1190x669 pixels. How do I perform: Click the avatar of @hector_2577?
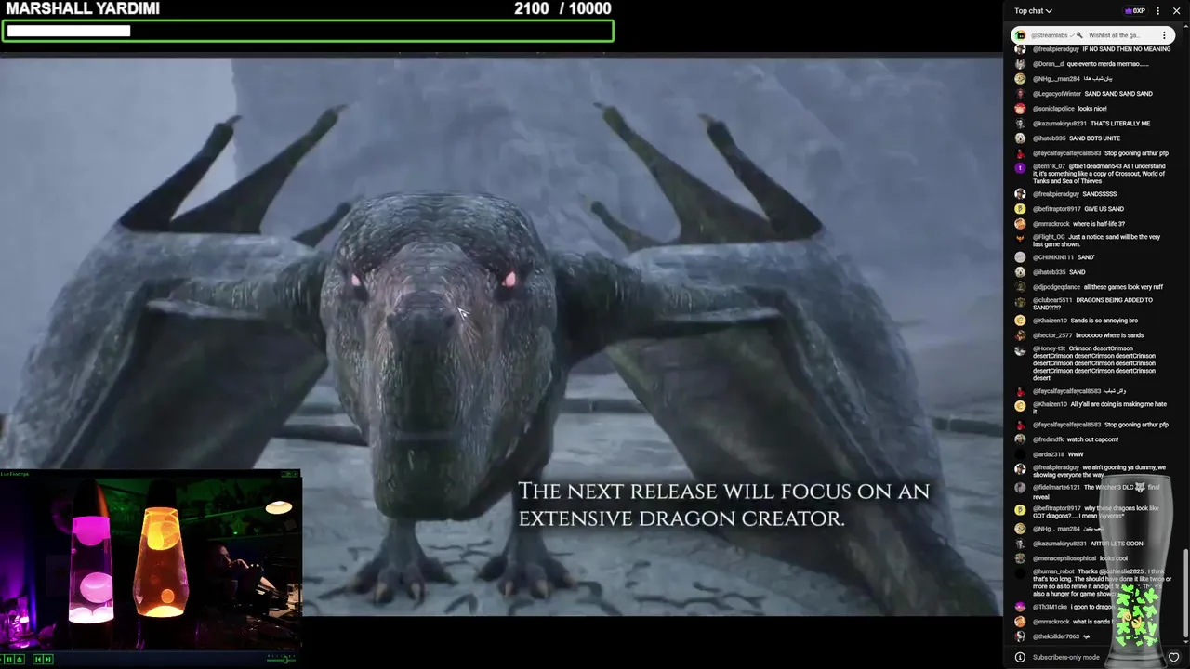1020,335
